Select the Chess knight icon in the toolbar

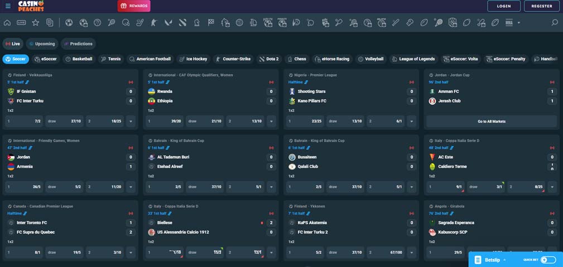(x=197, y=23)
